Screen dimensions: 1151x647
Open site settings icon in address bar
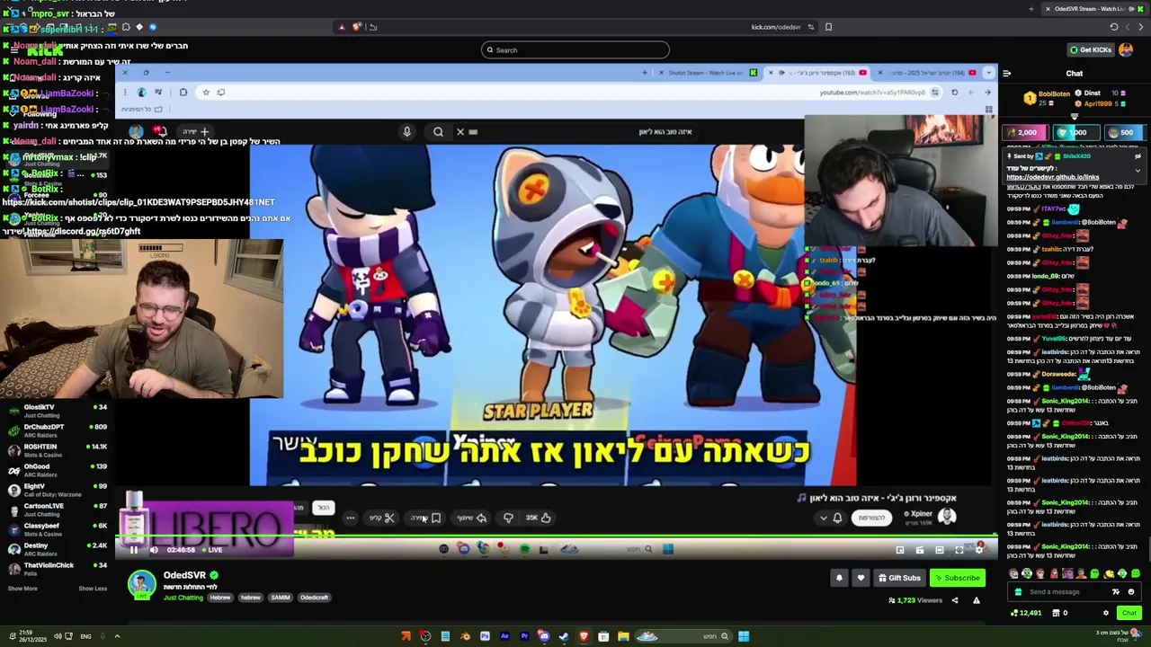810,27
